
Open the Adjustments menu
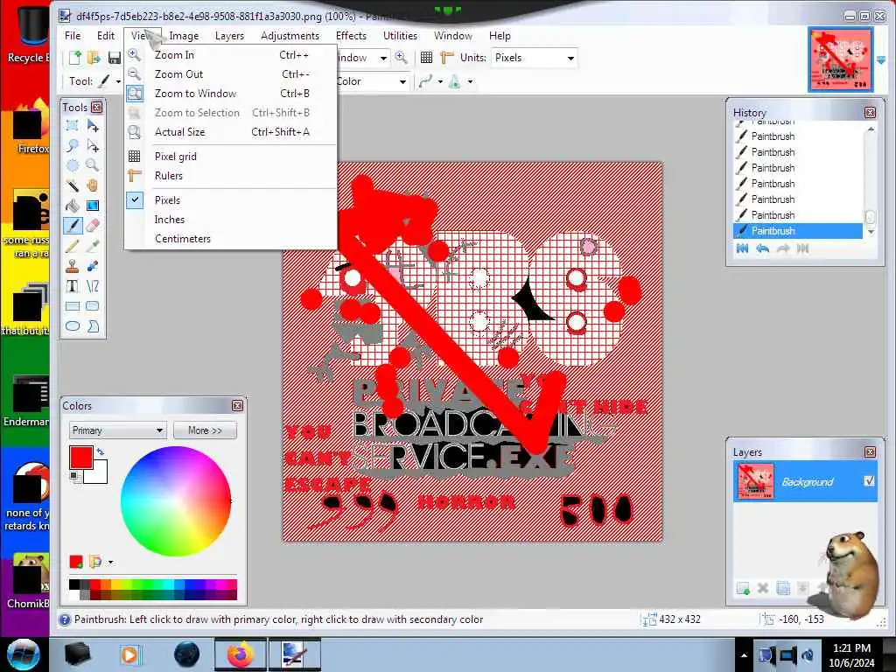click(x=290, y=35)
